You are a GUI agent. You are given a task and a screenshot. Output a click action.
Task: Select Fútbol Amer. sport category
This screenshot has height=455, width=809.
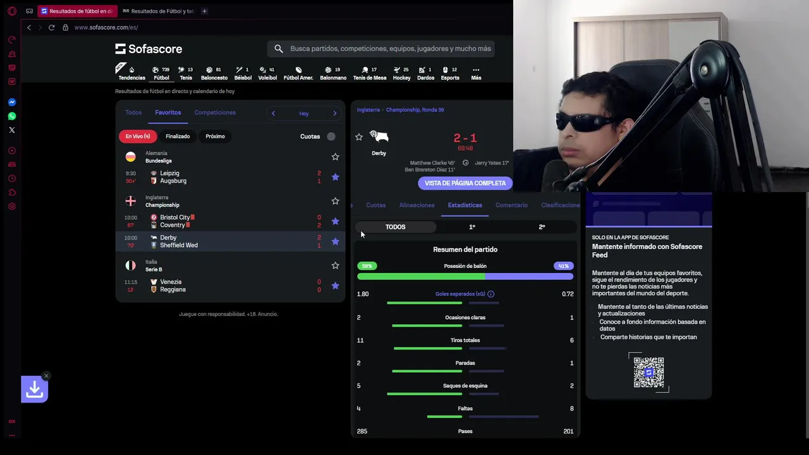(x=298, y=73)
